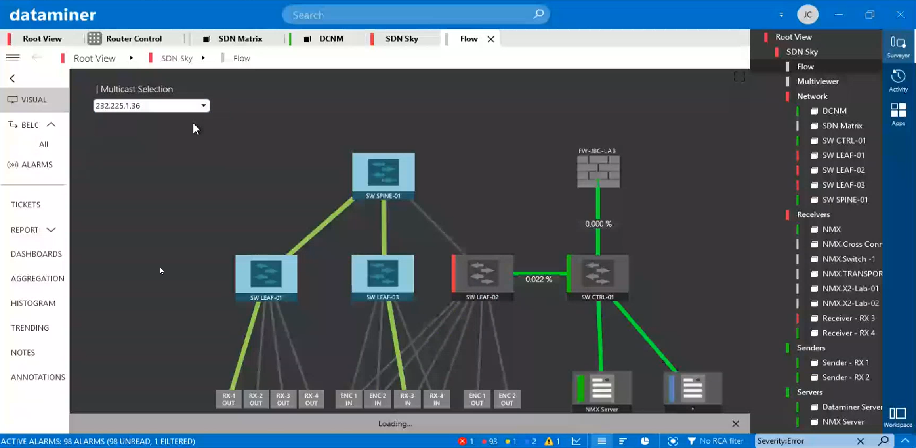Open the VISUAL page
The image size is (916, 448).
pyautogui.click(x=34, y=100)
